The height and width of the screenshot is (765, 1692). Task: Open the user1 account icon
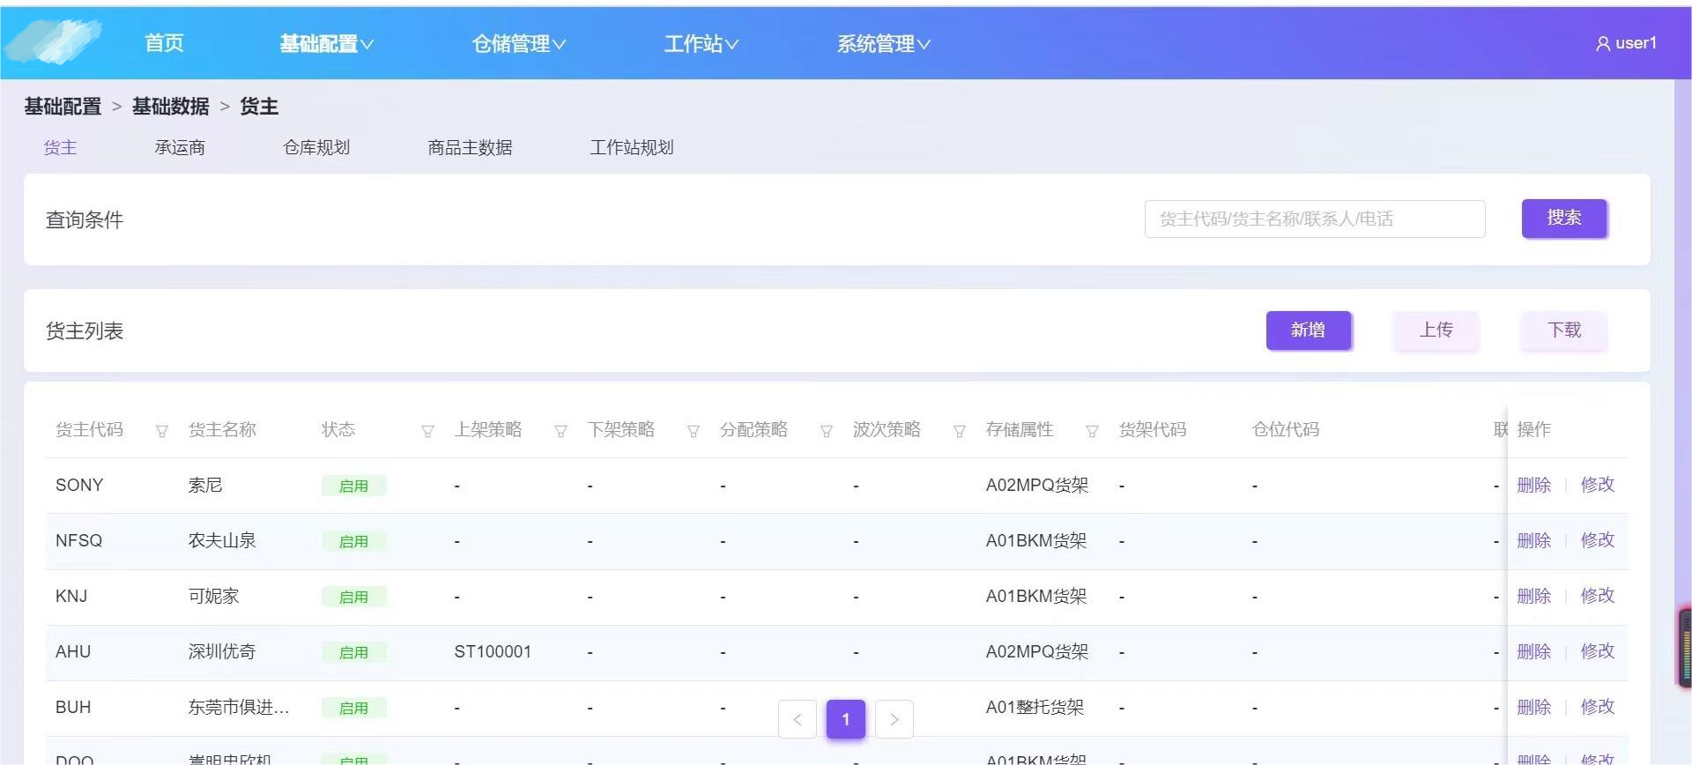tap(1603, 43)
